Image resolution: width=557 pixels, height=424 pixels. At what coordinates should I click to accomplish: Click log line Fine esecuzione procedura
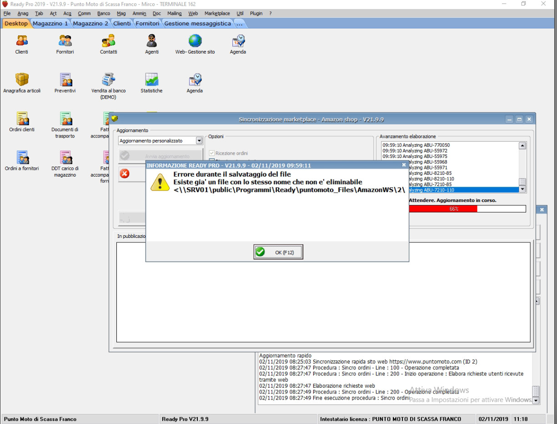coord(335,398)
